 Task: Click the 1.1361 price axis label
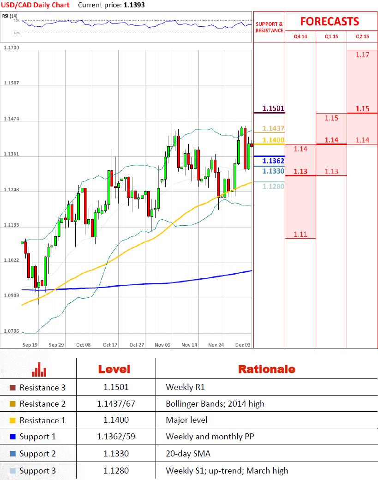pos(12,154)
